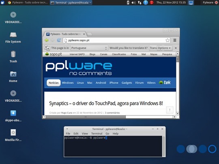Open the Xubuntu applications menu mouse icon
219x164 pixels.
(x=2, y=2)
